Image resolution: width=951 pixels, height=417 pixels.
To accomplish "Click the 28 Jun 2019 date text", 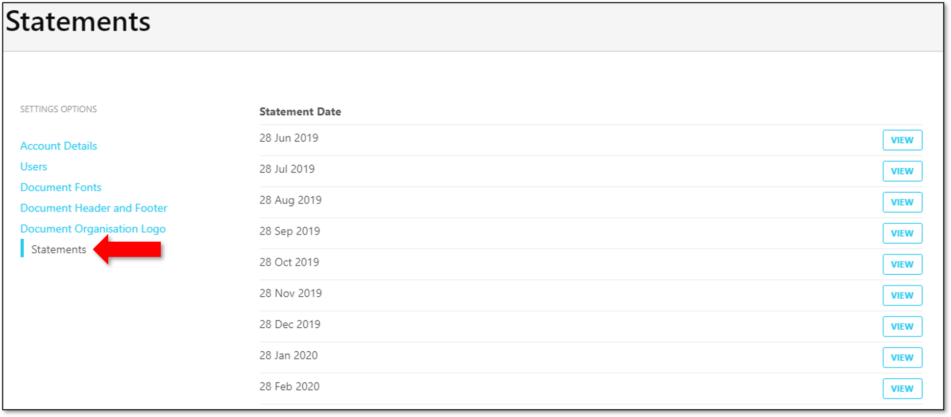I will [288, 138].
